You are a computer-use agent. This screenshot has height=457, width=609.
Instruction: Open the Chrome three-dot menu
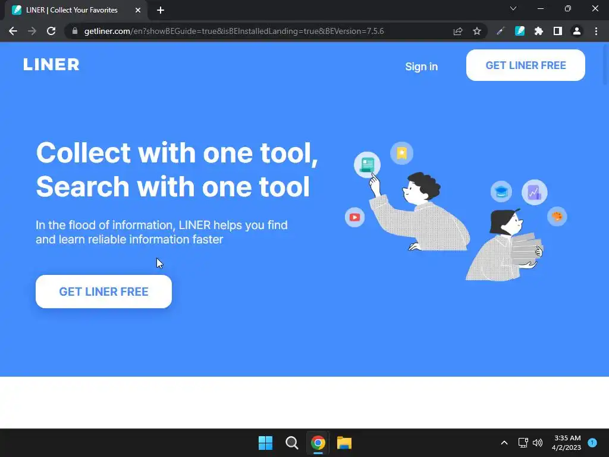point(596,31)
